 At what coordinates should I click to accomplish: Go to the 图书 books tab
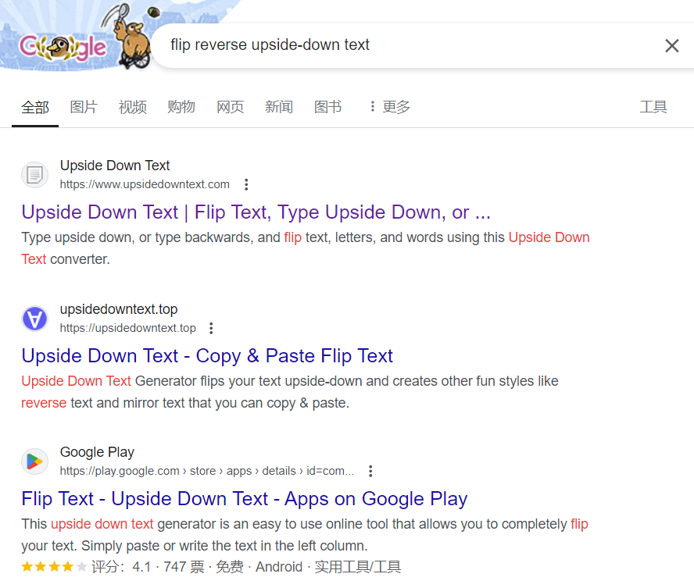pyautogui.click(x=327, y=107)
